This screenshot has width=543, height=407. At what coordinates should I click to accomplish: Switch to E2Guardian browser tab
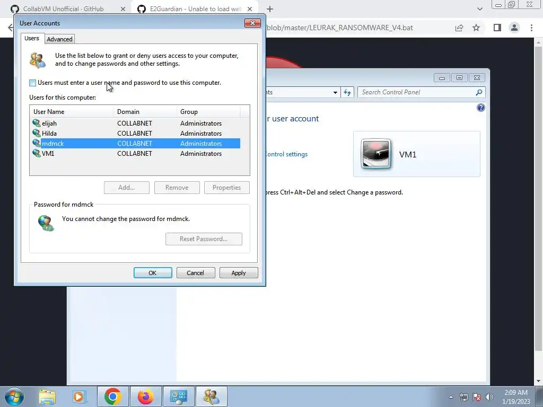pos(194,8)
